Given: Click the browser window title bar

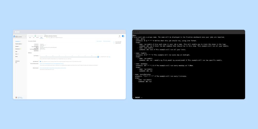Looking at the screenshot, I should 69,32.
